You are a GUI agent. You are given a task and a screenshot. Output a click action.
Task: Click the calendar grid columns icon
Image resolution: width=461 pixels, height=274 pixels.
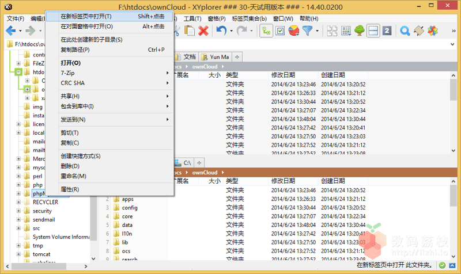[x=346, y=31]
